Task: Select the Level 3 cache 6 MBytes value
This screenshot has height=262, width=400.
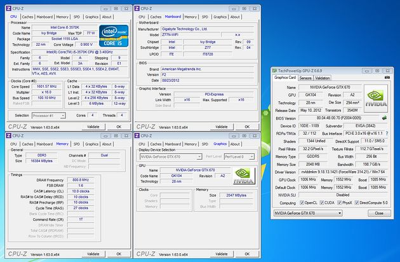Action: click(x=96, y=104)
